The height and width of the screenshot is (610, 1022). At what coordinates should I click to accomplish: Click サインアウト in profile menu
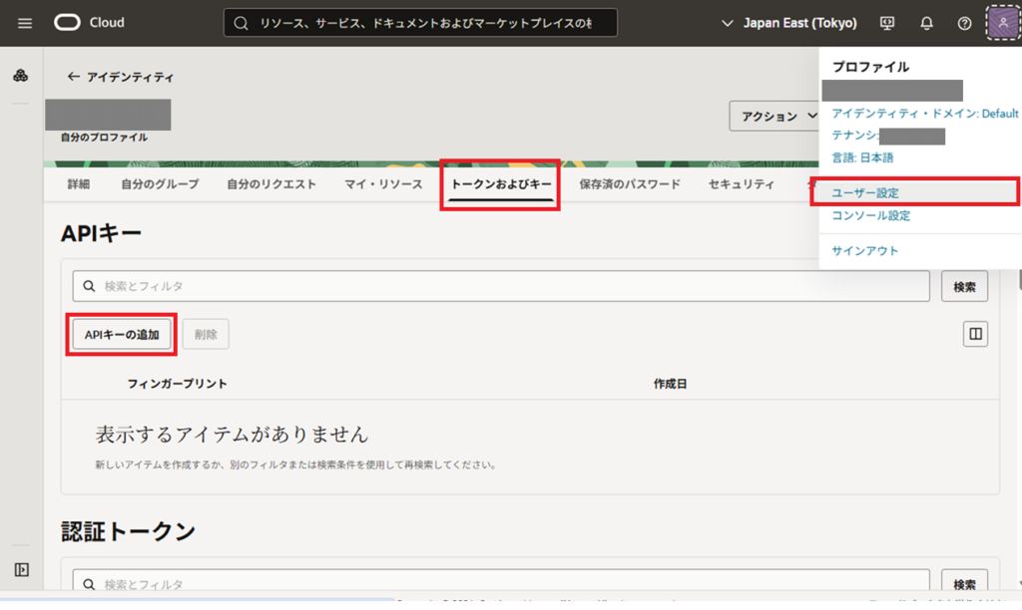click(864, 251)
